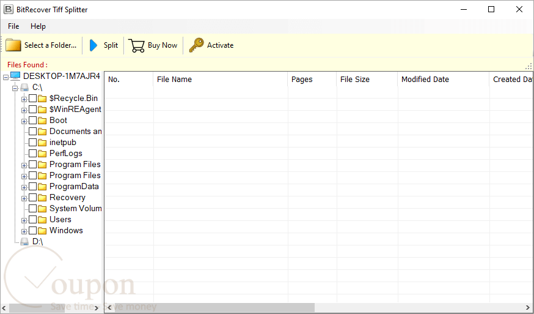Click the Buy Now button label

tap(163, 45)
